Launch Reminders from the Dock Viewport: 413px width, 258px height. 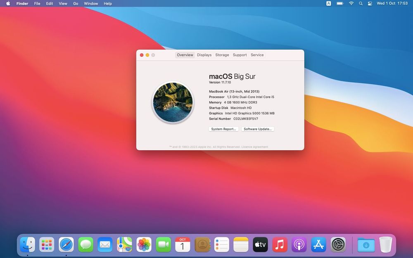pos(221,244)
